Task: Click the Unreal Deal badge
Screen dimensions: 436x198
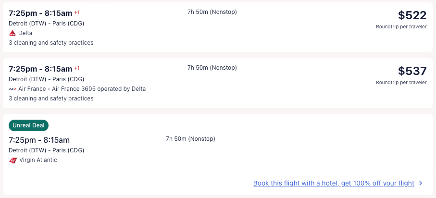Action: pyautogui.click(x=28, y=125)
